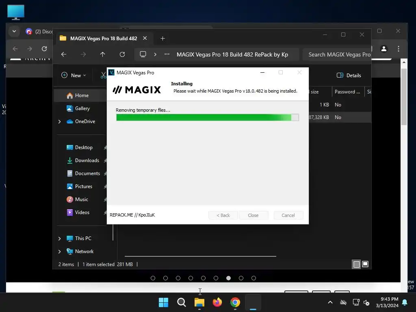Open the Videos quick access folder
Viewport: 416px width, 312px height.
82,212
